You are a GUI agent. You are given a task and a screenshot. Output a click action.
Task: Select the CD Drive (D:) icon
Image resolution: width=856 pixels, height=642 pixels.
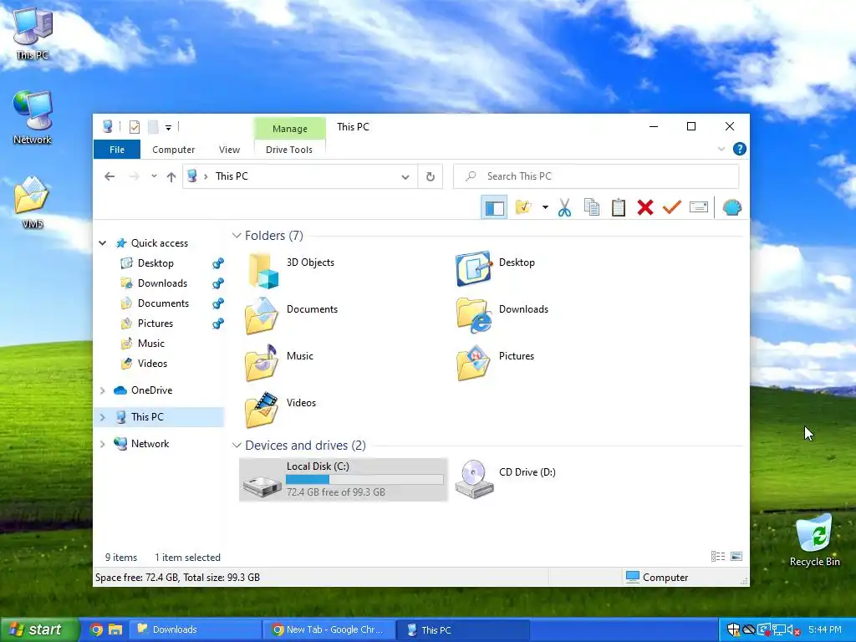(x=475, y=479)
